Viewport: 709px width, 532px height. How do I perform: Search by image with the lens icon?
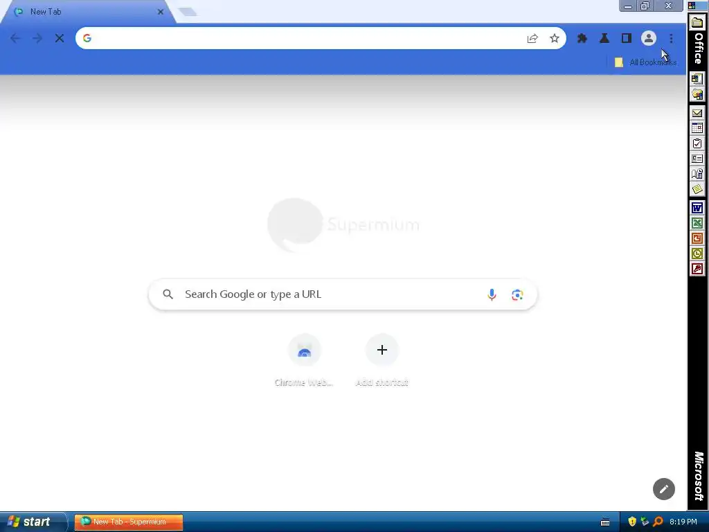(517, 295)
